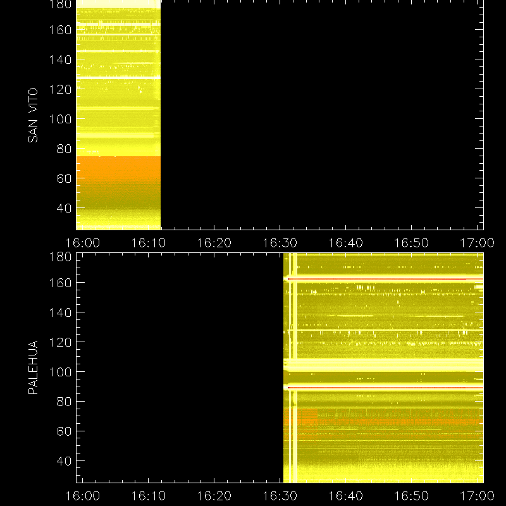Click 16:30 time label under PALEHUA plot
Viewport: 506px width, 506px height.
[280, 496]
